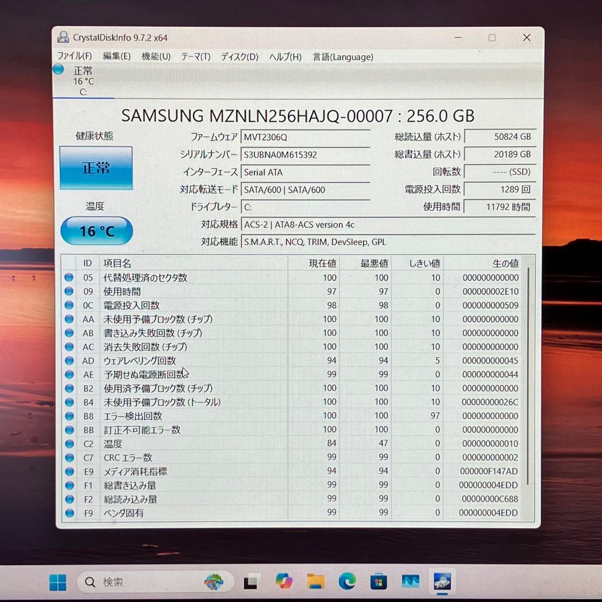The height and width of the screenshot is (602, 602).
Task: Open File Explorer from the taskbar
Action: [x=315, y=582]
